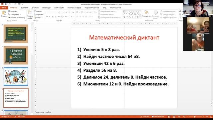The width and height of the screenshot is (213, 120).
Task: Click Формат по образцу brush
Action: click(9, 18)
